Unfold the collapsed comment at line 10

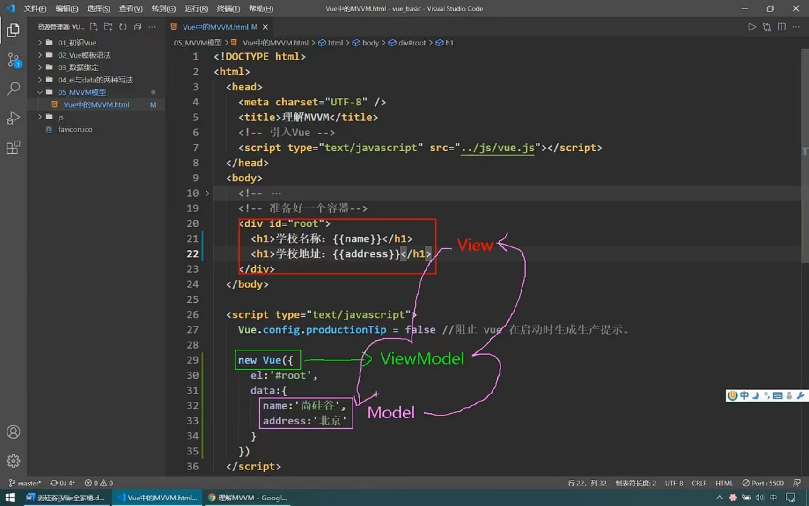pos(207,193)
